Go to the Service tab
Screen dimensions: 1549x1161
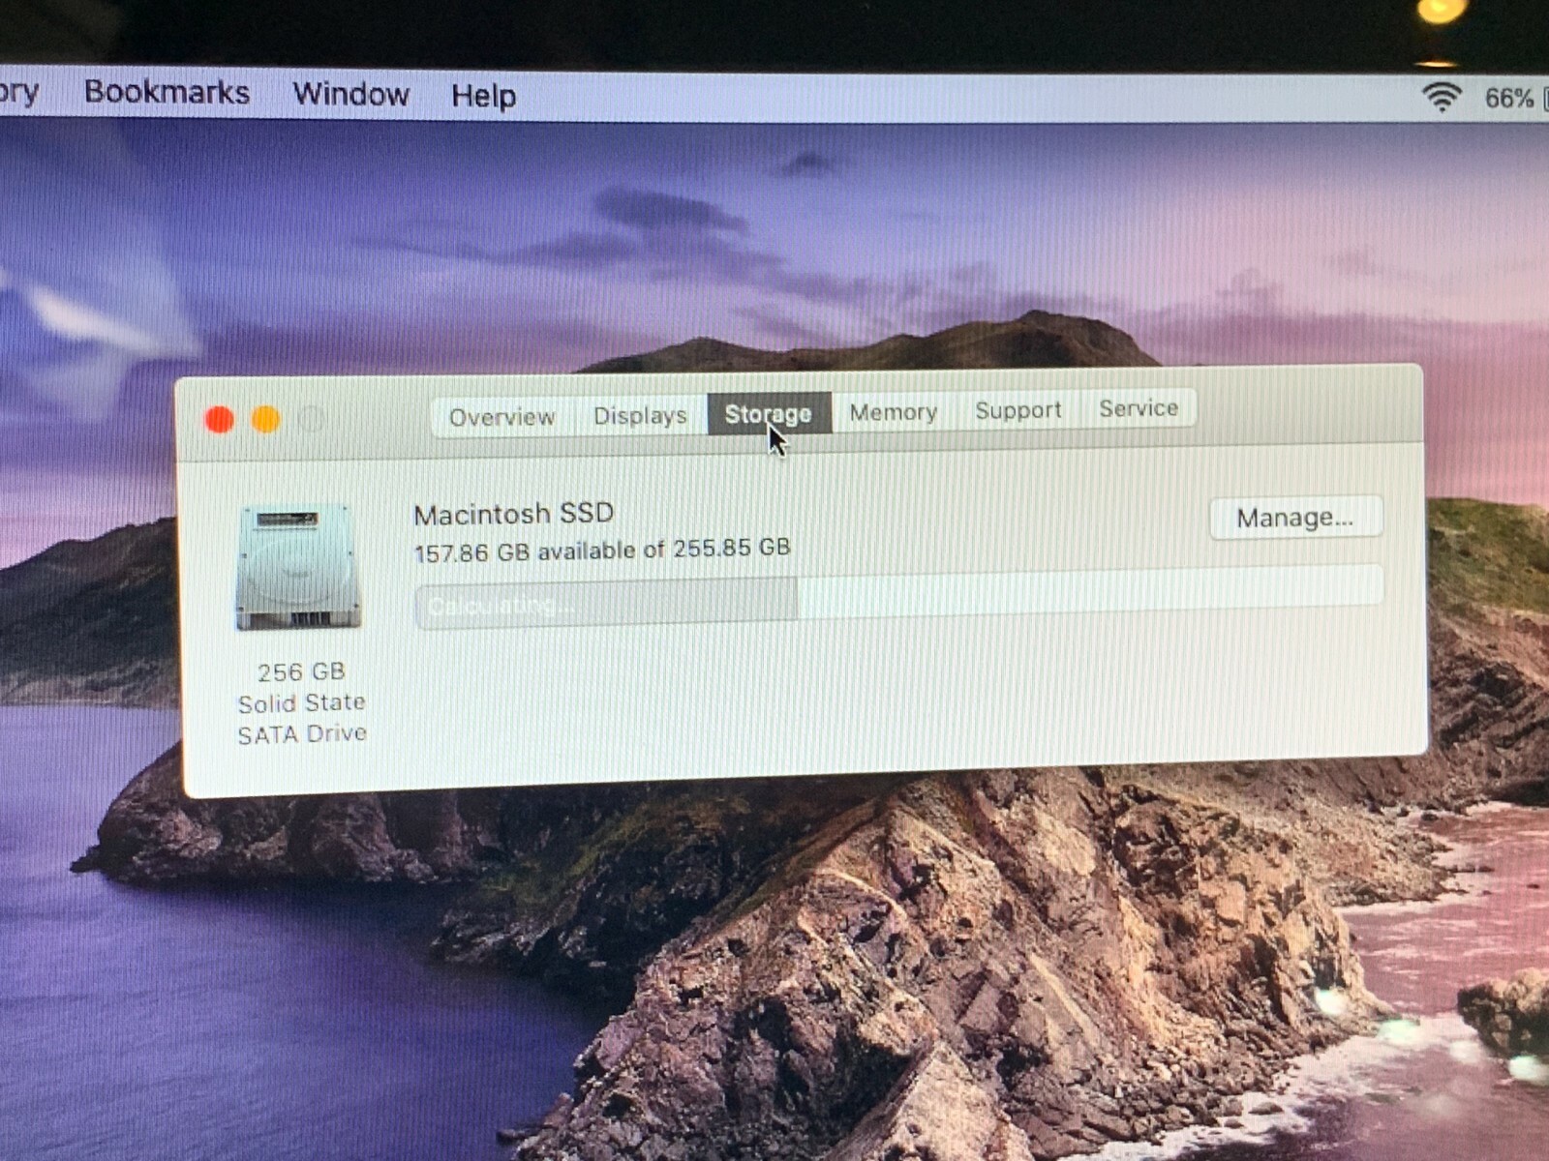(1139, 408)
